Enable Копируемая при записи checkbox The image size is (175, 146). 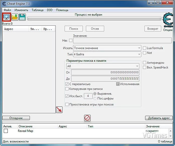coord(67,89)
